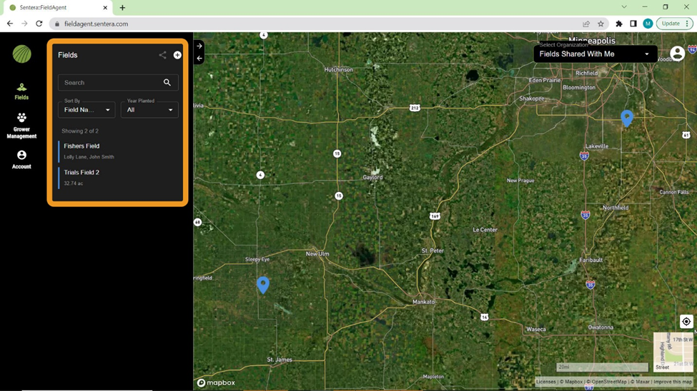Image resolution: width=697 pixels, height=391 pixels.
Task: Open Grower Management in sidebar
Action: [x=21, y=126]
